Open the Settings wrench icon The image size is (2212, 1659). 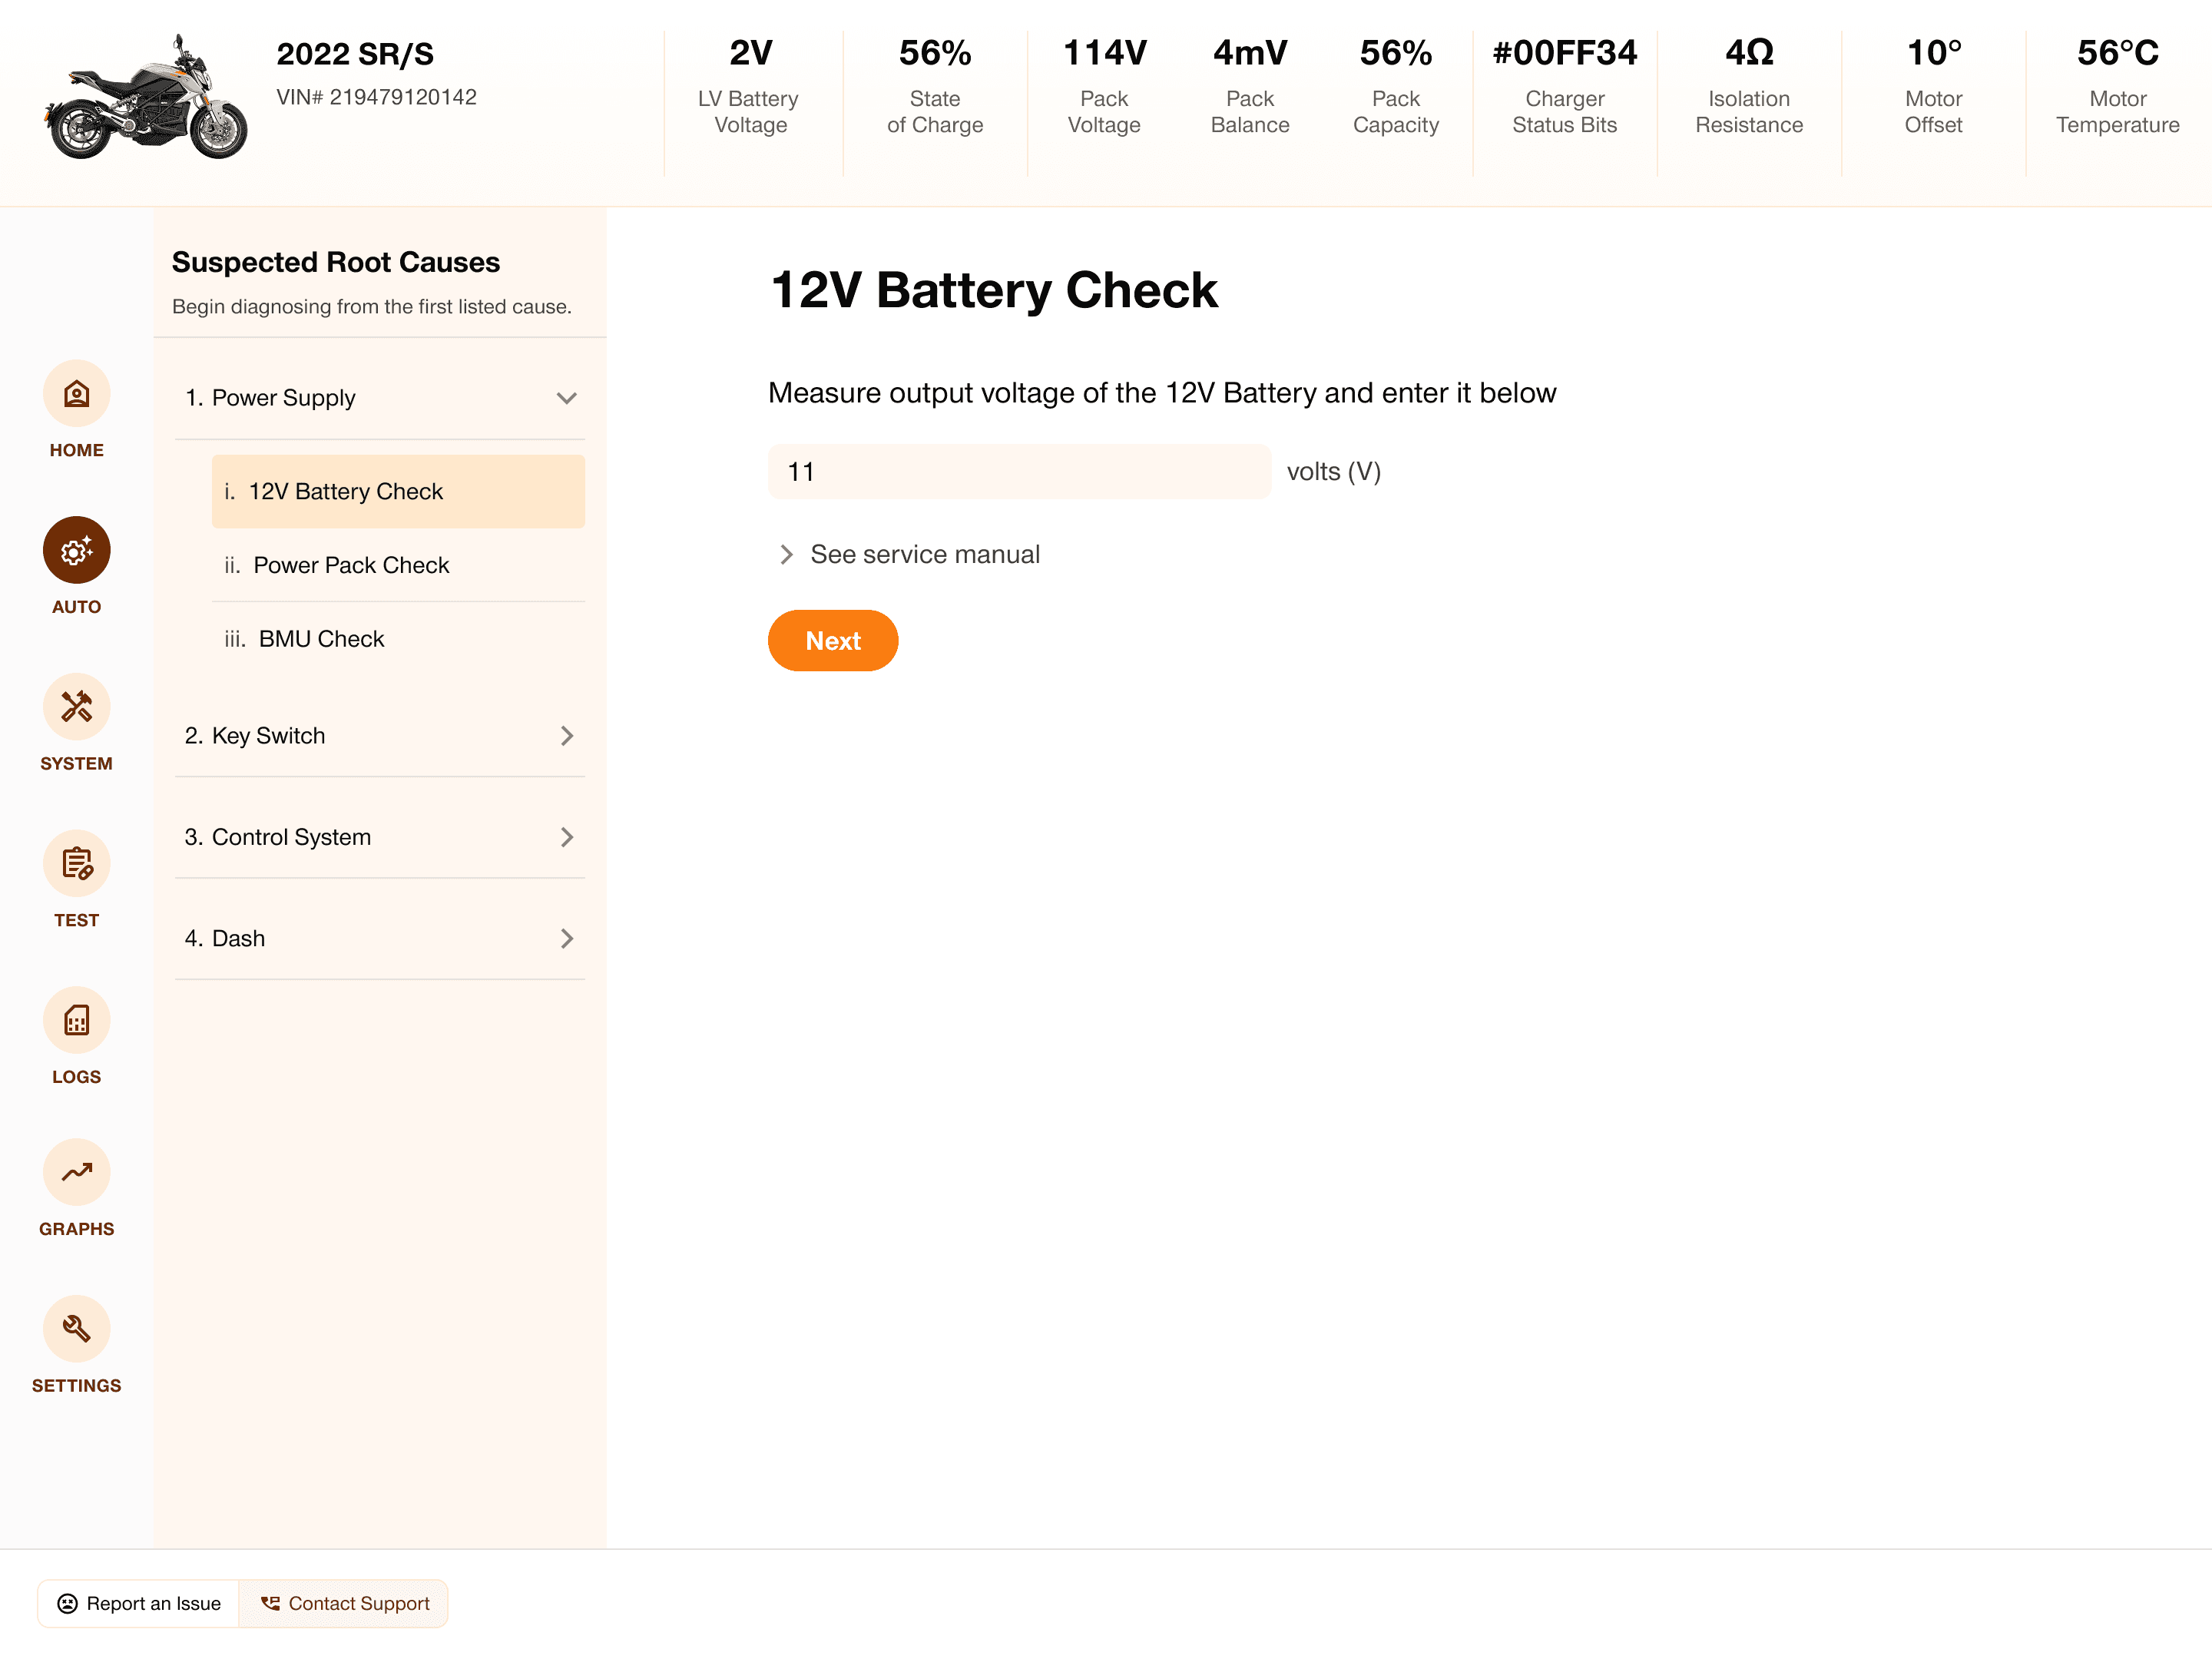click(76, 1329)
